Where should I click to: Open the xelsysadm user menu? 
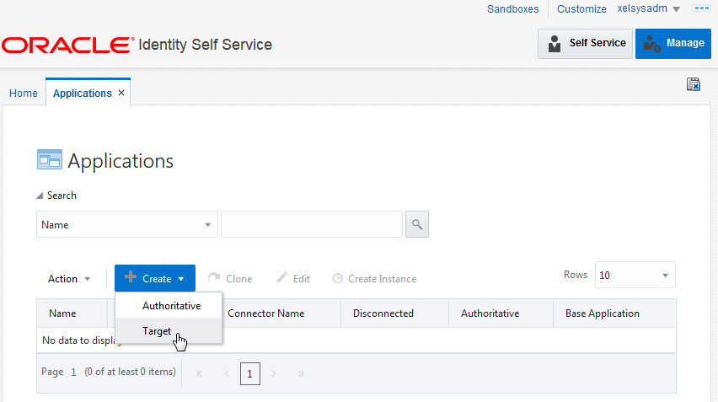click(648, 8)
